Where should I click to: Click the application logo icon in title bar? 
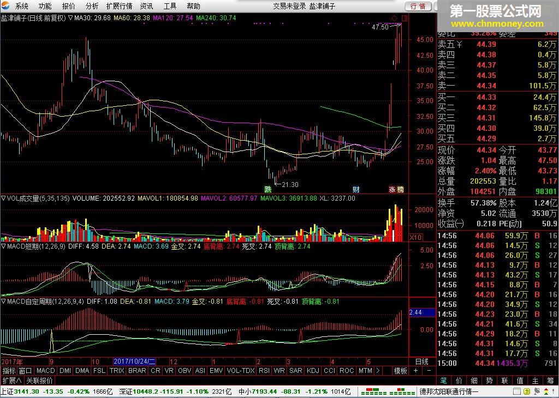click(5, 5)
